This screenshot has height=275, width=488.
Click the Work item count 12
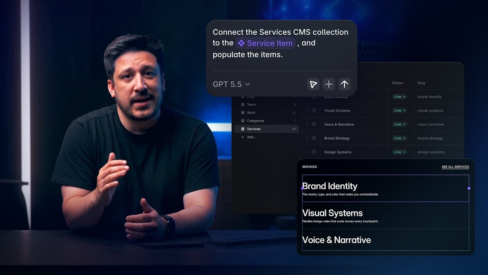[x=294, y=113]
